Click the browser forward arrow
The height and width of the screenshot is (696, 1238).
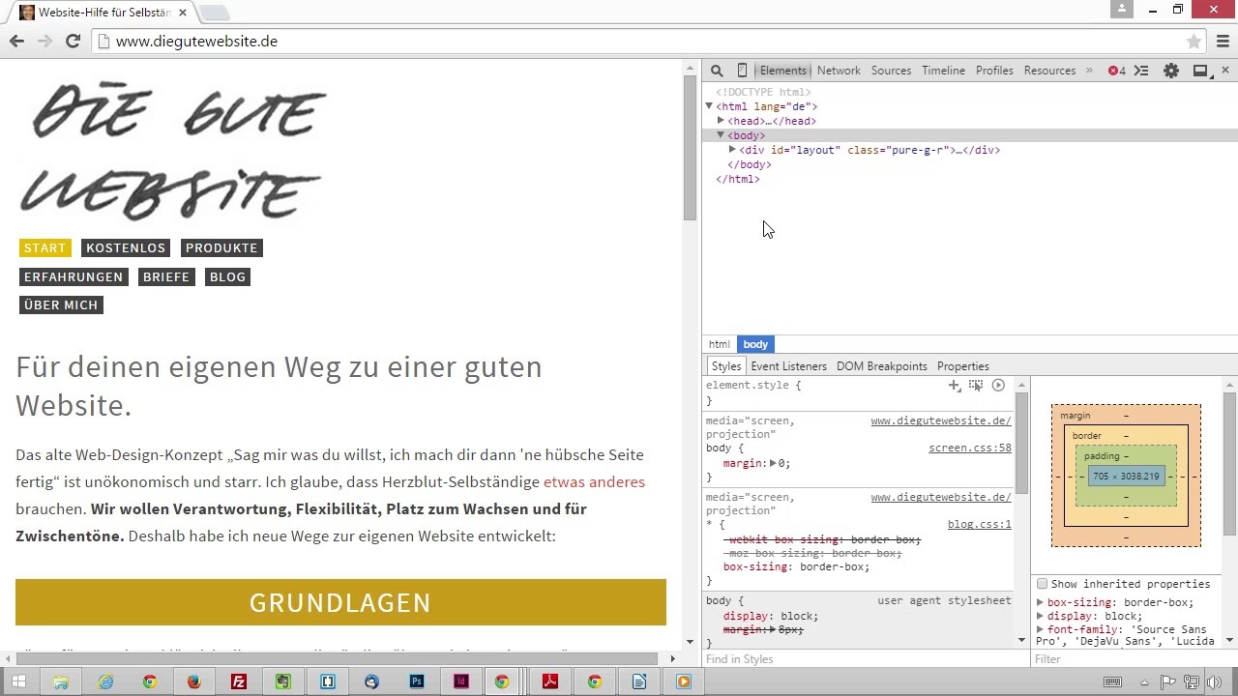point(44,41)
